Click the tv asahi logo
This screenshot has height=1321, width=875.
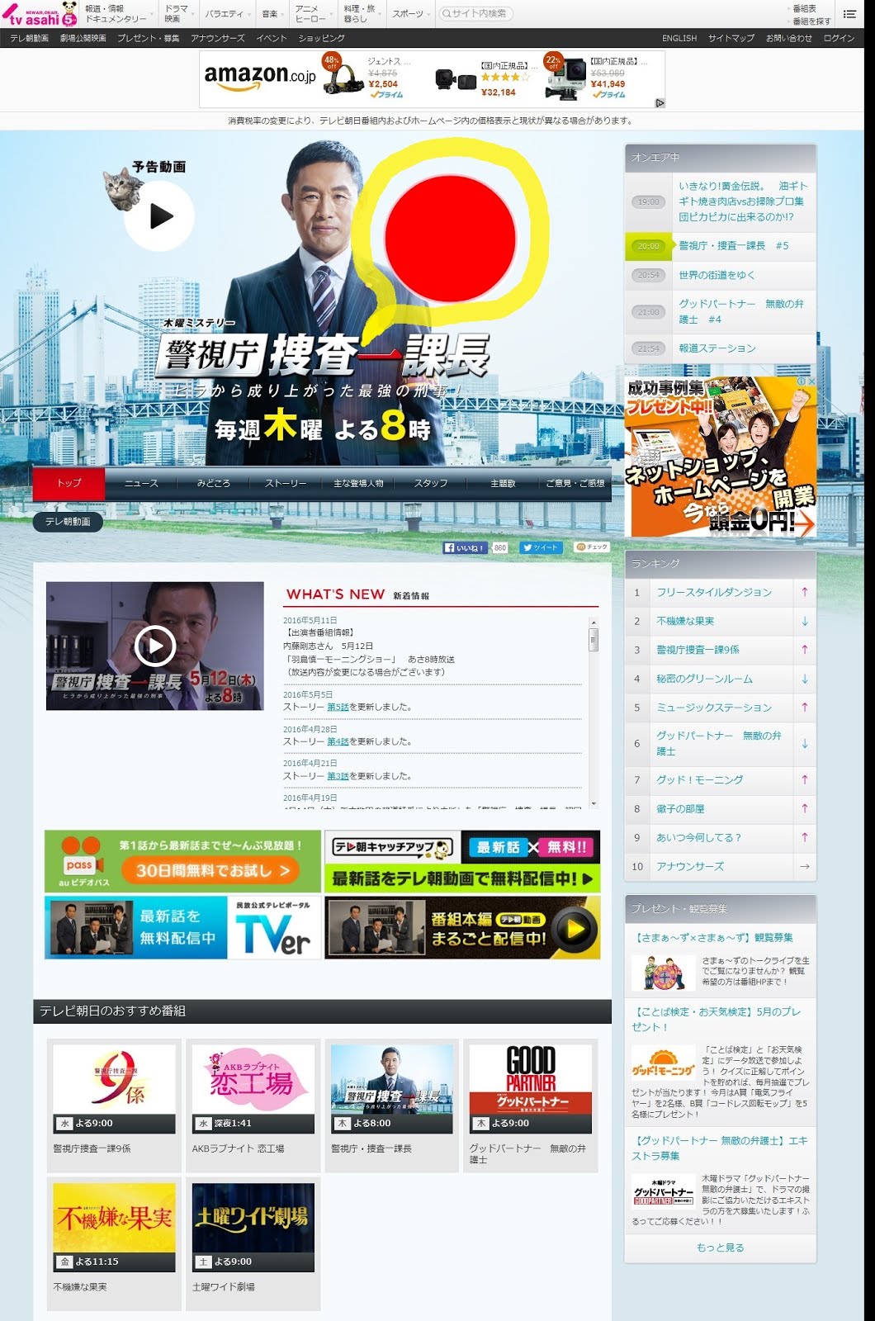pyautogui.click(x=40, y=14)
